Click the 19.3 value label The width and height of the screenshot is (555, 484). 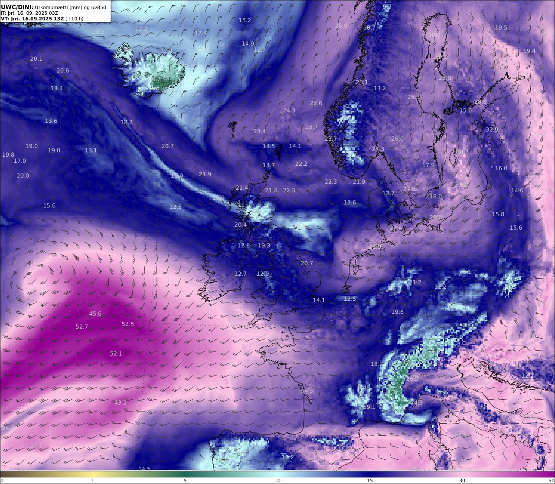pyautogui.click(x=264, y=245)
